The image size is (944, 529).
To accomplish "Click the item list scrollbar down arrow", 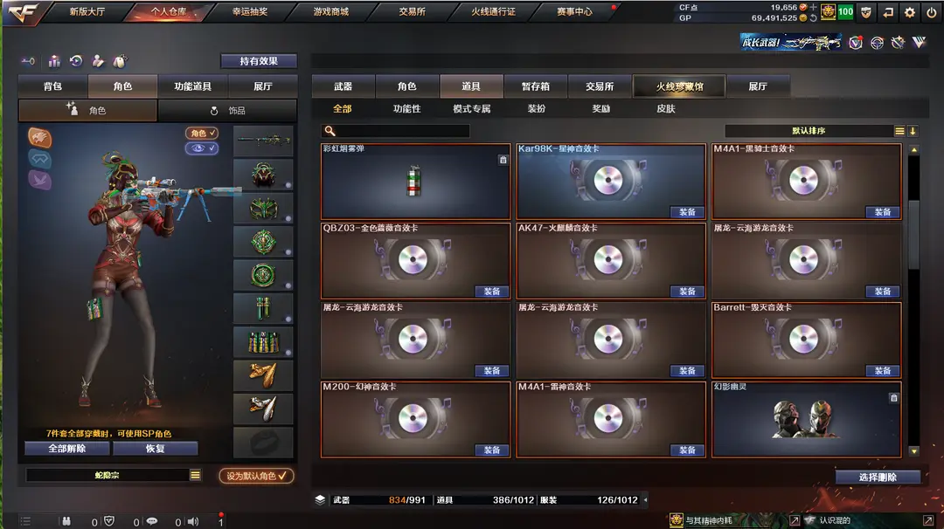I will 914,451.
